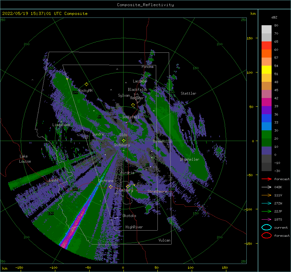The height and width of the screenshot is (272, 291).
Task: Click the -150 value on bottom km axis
Action: [x=19, y=267]
